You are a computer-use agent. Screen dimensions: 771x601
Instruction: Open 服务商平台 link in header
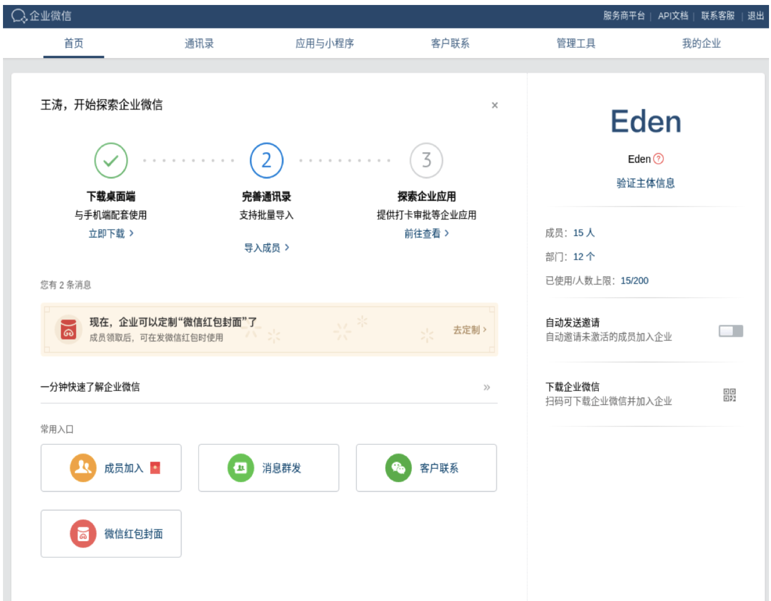pyautogui.click(x=624, y=16)
